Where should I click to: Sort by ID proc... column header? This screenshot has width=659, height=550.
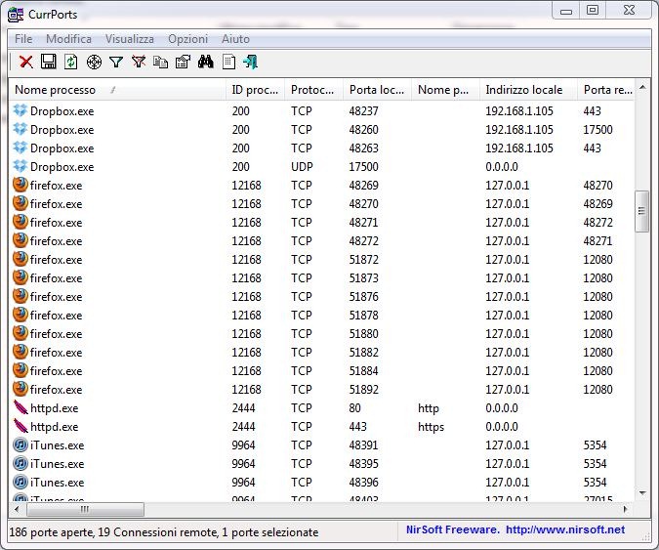(x=255, y=90)
